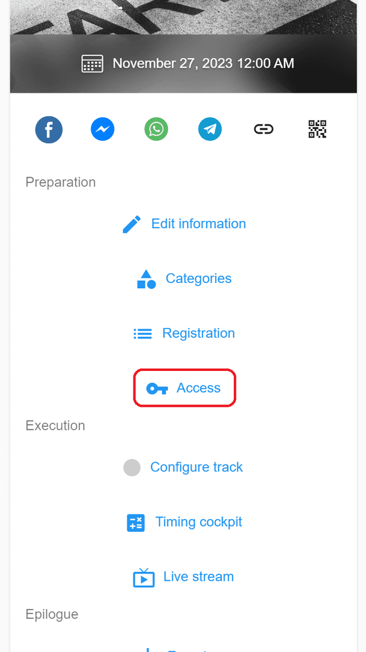Click the list icon beside Registration

(x=143, y=333)
